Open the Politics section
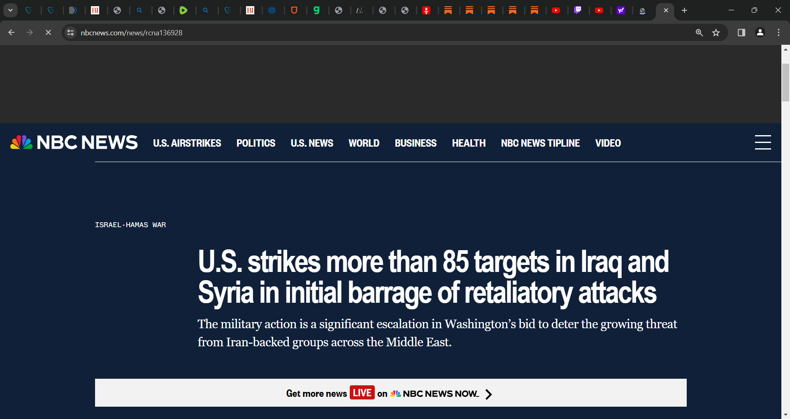This screenshot has width=790, height=419. (256, 143)
